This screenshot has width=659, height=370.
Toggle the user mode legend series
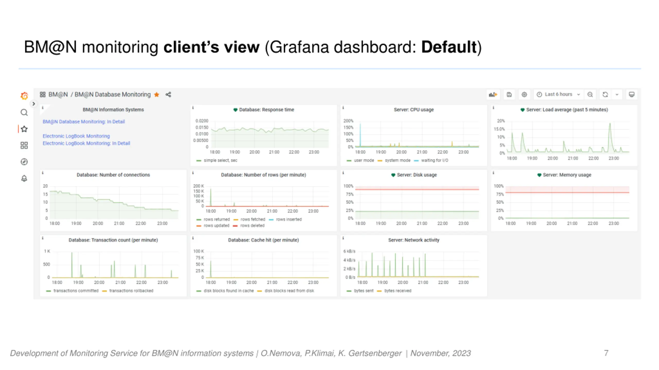point(364,160)
